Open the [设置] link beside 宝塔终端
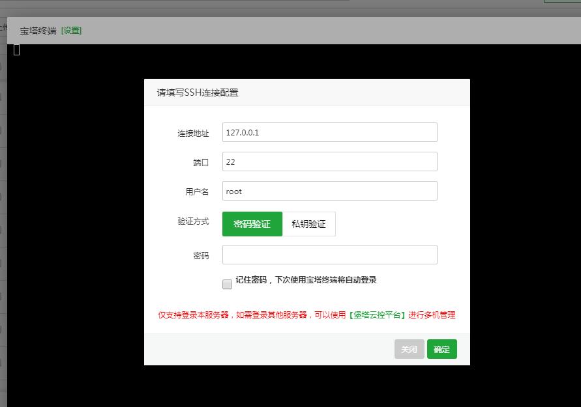 pos(71,31)
